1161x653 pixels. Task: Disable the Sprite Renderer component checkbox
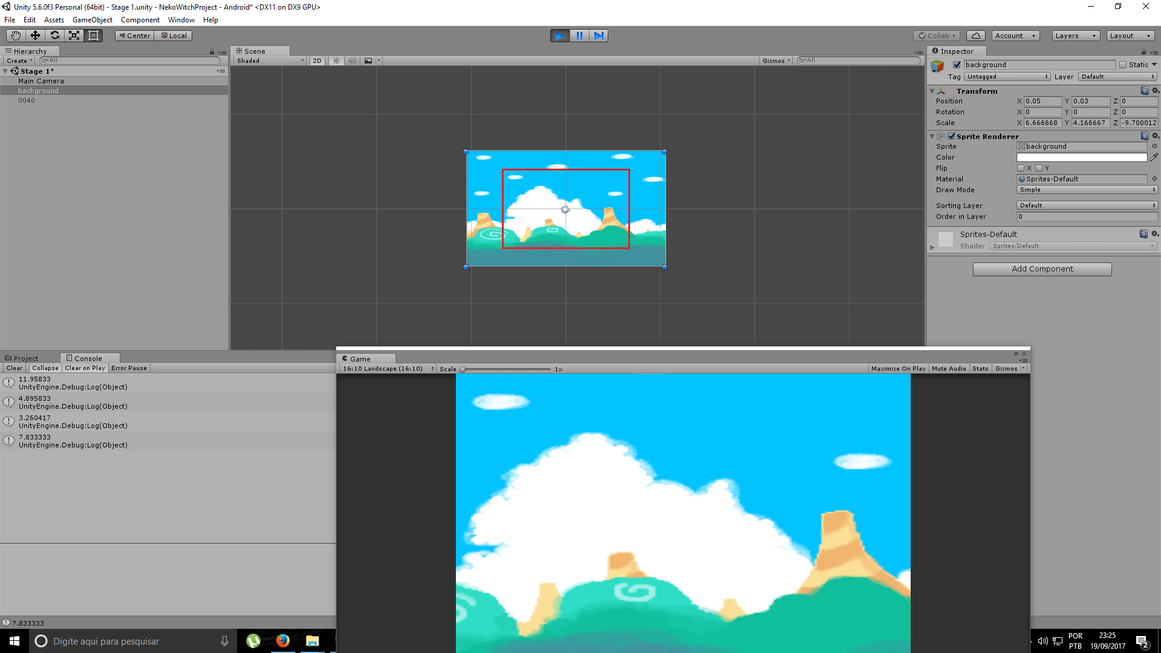952,137
